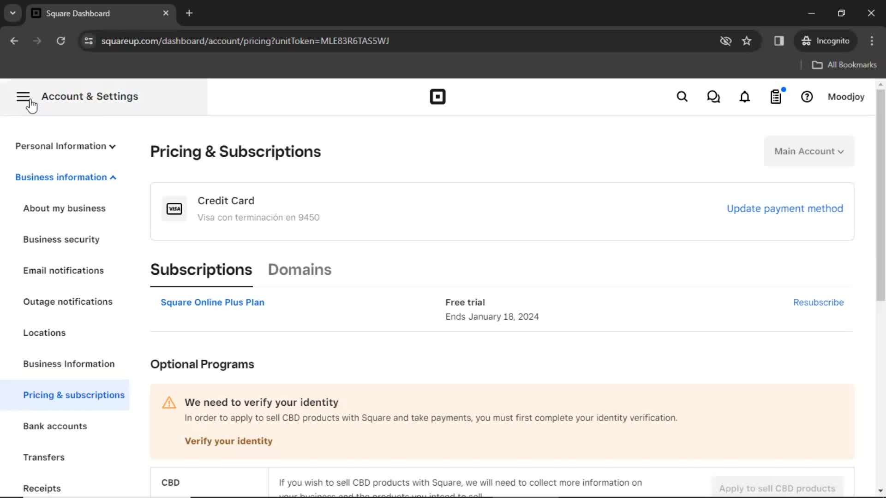This screenshot has width=886, height=498.
Task: Open the help question mark icon
Action: pos(807,97)
